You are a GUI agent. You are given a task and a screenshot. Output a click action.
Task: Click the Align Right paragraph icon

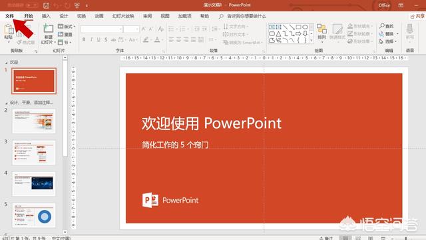[186, 40]
